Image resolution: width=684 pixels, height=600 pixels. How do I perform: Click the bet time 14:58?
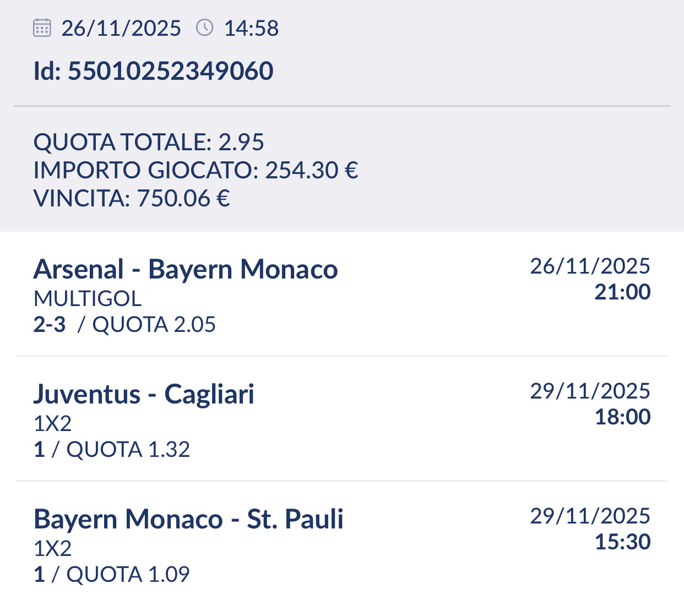coord(251,28)
